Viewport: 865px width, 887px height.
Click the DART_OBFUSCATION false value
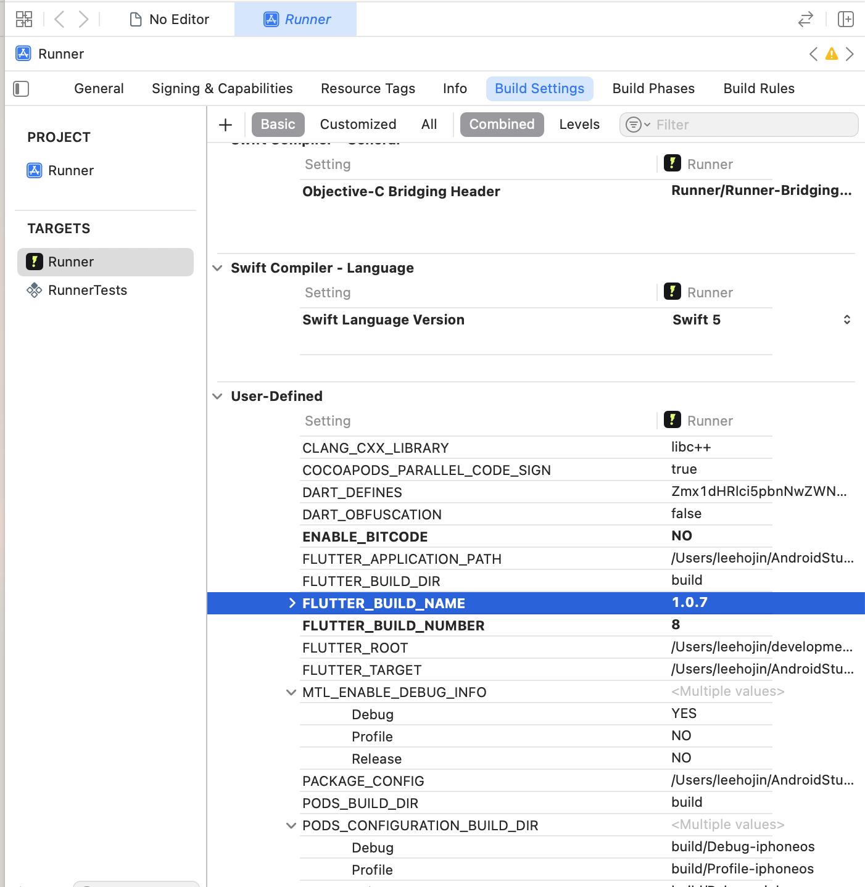(x=686, y=514)
